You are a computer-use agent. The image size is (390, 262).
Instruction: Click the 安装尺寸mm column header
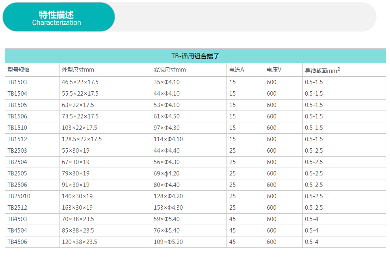(169, 70)
